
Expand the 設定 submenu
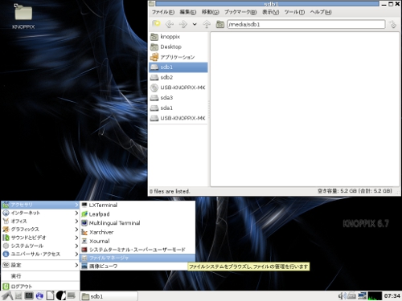tap(40, 265)
